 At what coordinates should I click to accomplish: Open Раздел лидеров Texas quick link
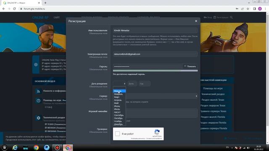(213, 105)
